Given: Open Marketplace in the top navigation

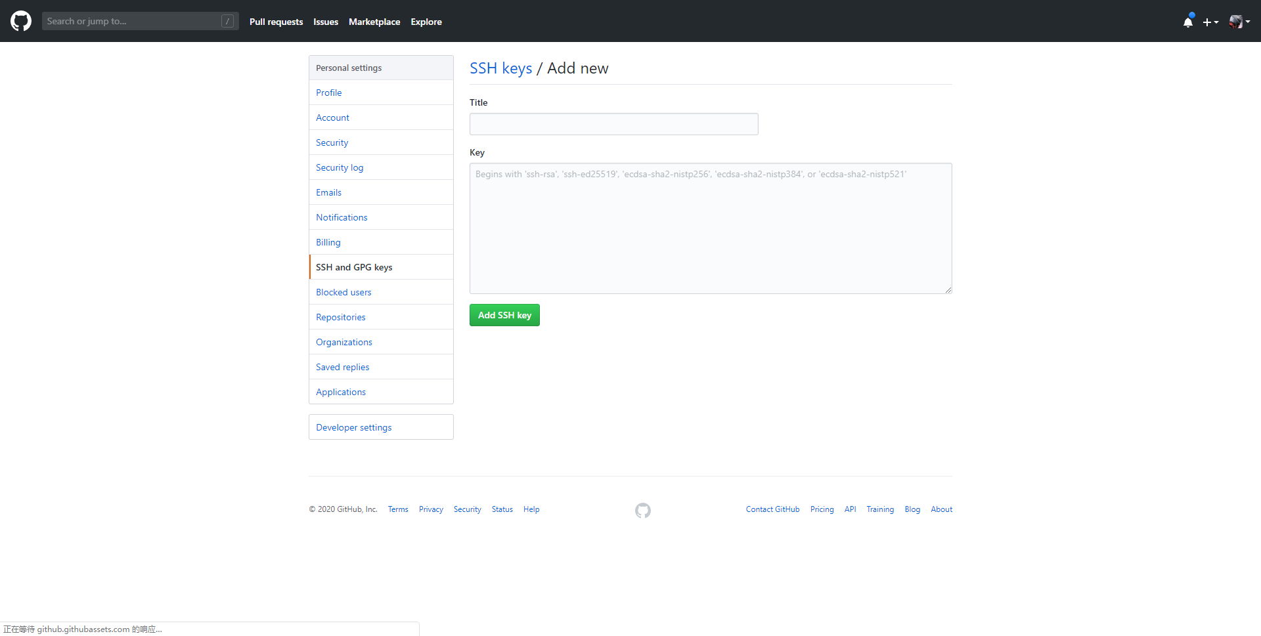Looking at the screenshot, I should tap(374, 22).
